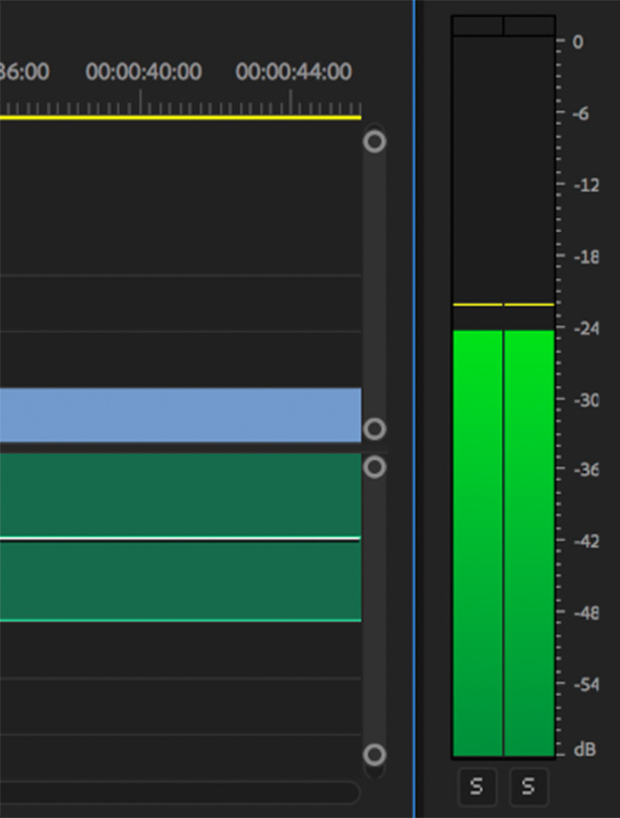Reset the right channel clipping indicator

[x=529, y=26]
